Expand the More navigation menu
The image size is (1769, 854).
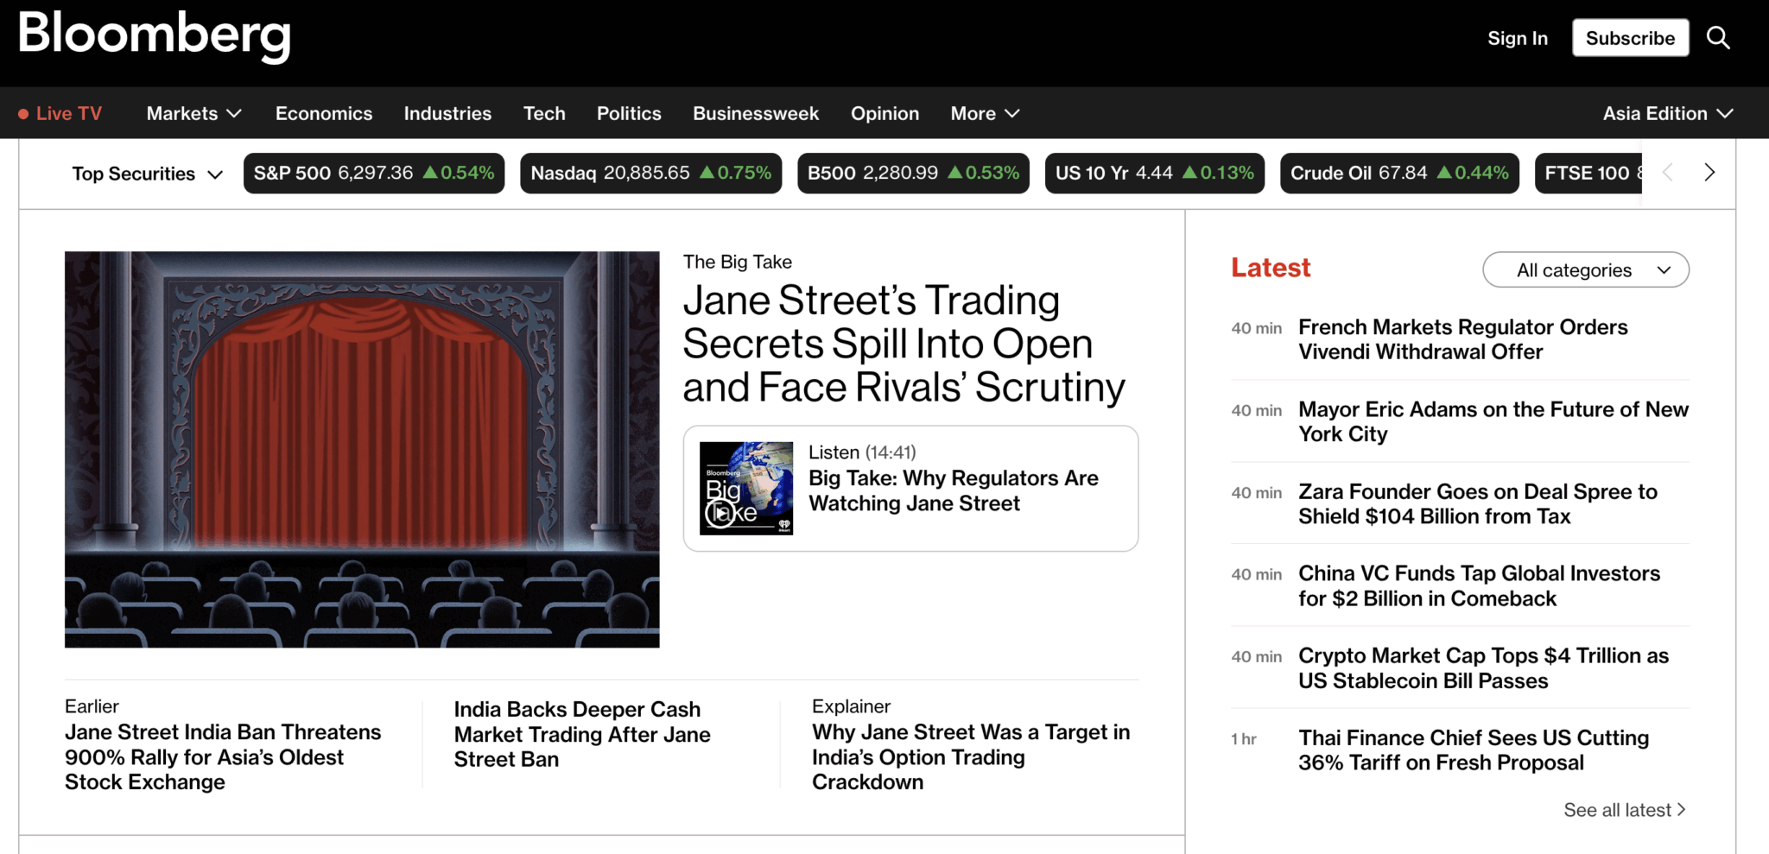pos(985,113)
